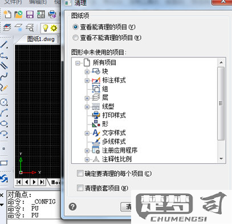Select 文字样式 item in the tree

pos(114,132)
